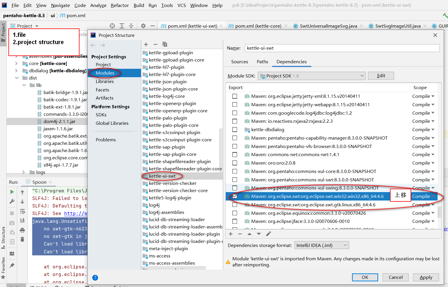
Task: Remove dependency with the minus icon
Action: click(240, 234)
